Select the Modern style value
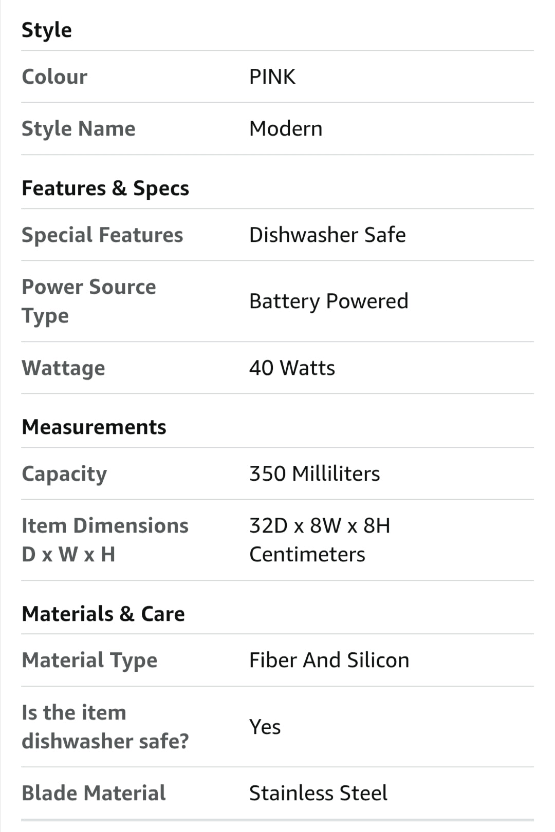 (x=286, y=128)
